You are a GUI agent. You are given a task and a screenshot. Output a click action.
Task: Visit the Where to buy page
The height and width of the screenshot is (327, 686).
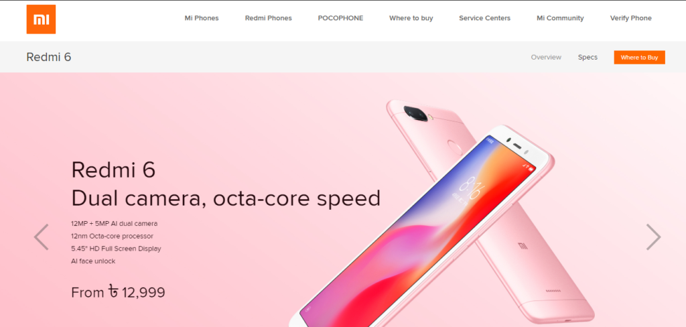pos(411,18)
